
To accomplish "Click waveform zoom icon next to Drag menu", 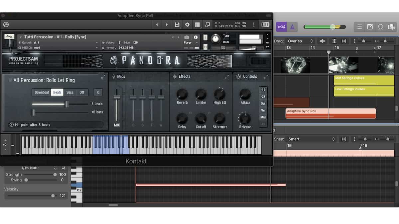I will pos(322,41).
